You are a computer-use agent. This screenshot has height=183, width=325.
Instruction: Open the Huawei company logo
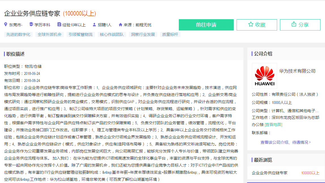pyautogui.click(x=264, y=76)
